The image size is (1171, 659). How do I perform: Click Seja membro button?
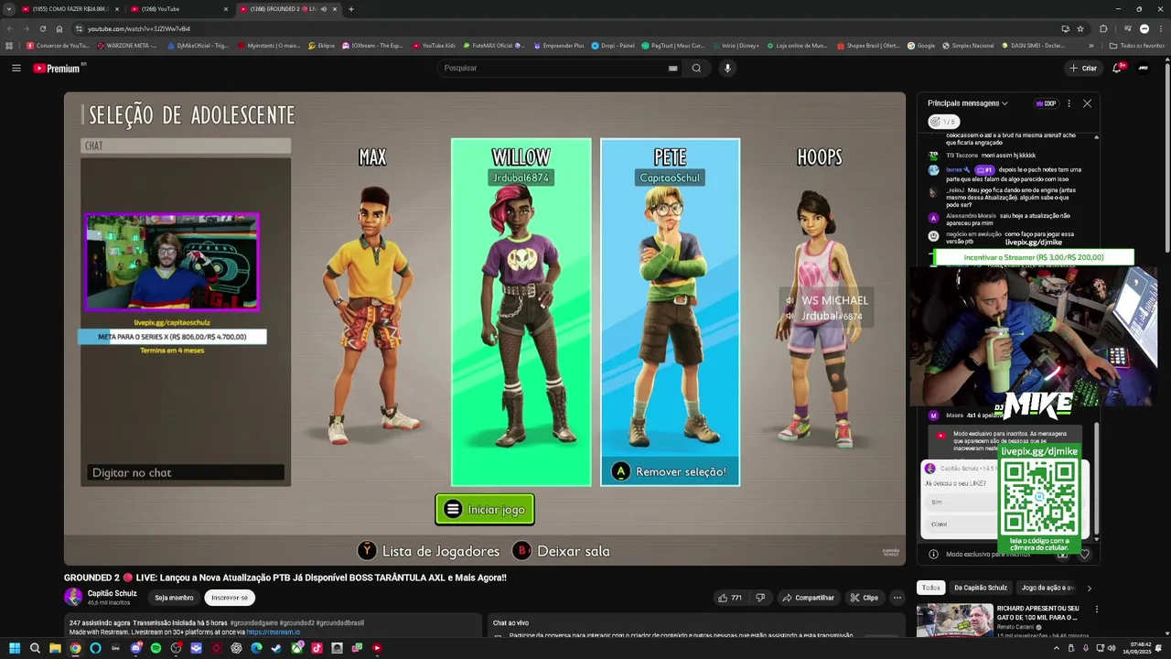[174, 598]
